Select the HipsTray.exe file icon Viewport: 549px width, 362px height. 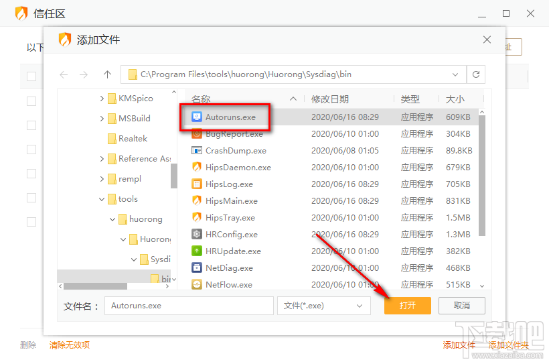point(197,217)
